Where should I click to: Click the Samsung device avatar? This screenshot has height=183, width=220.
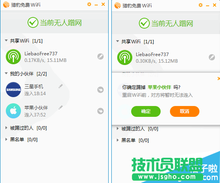click(x=13, y=89)
